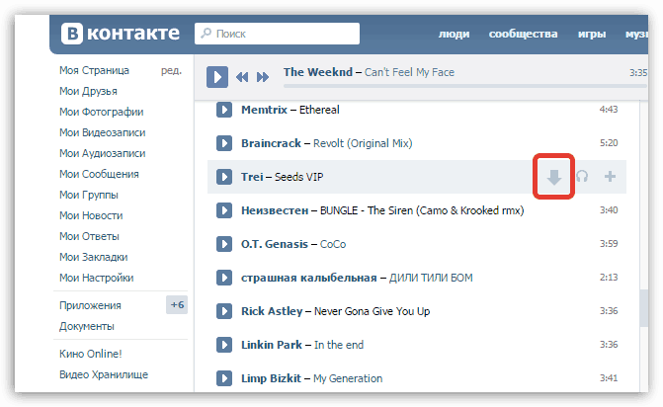Click the headphones icon on Trei track
The width and height of the screenshot is (663, 407).
[x=582, y=177]
